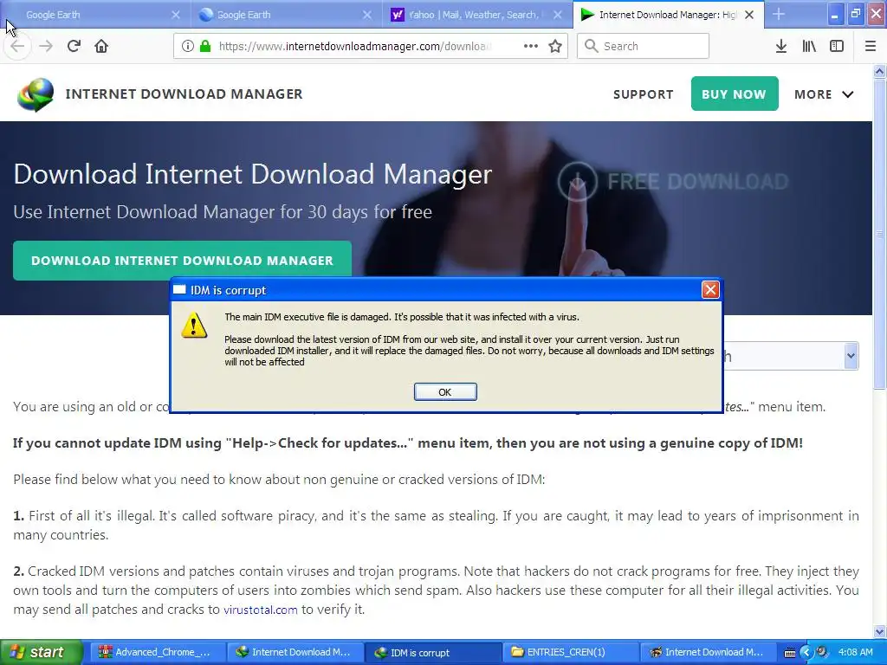
Task: Reload the page with the refresh icon
Action: tap(74, 46)
